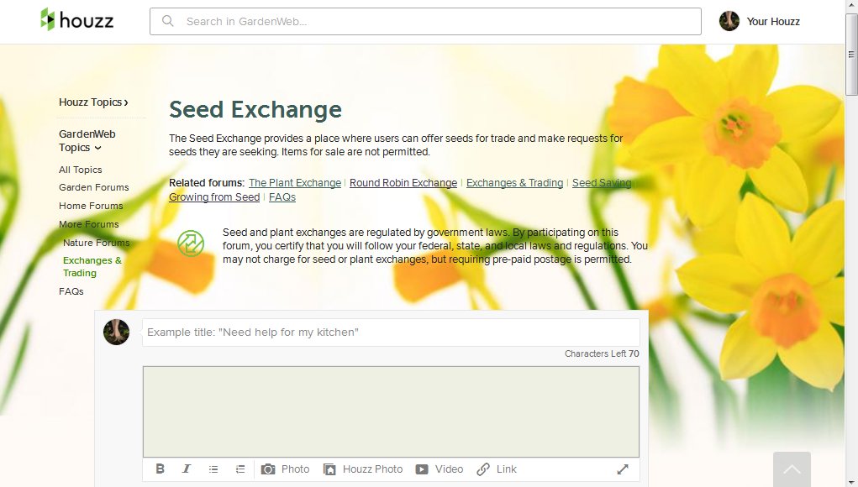Insert a Video

[440, 469]
